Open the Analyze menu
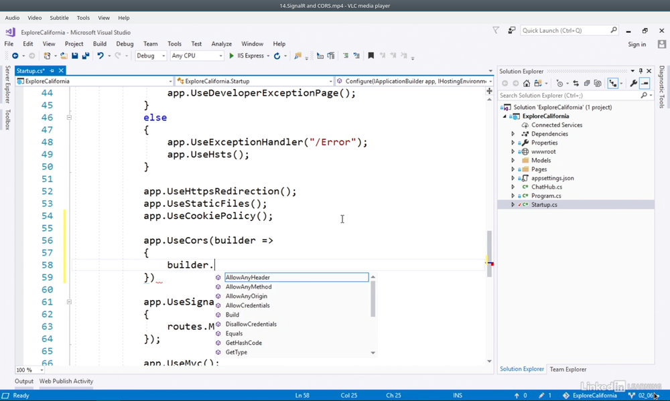Viewport: 670px width, 401px height. 221,44
